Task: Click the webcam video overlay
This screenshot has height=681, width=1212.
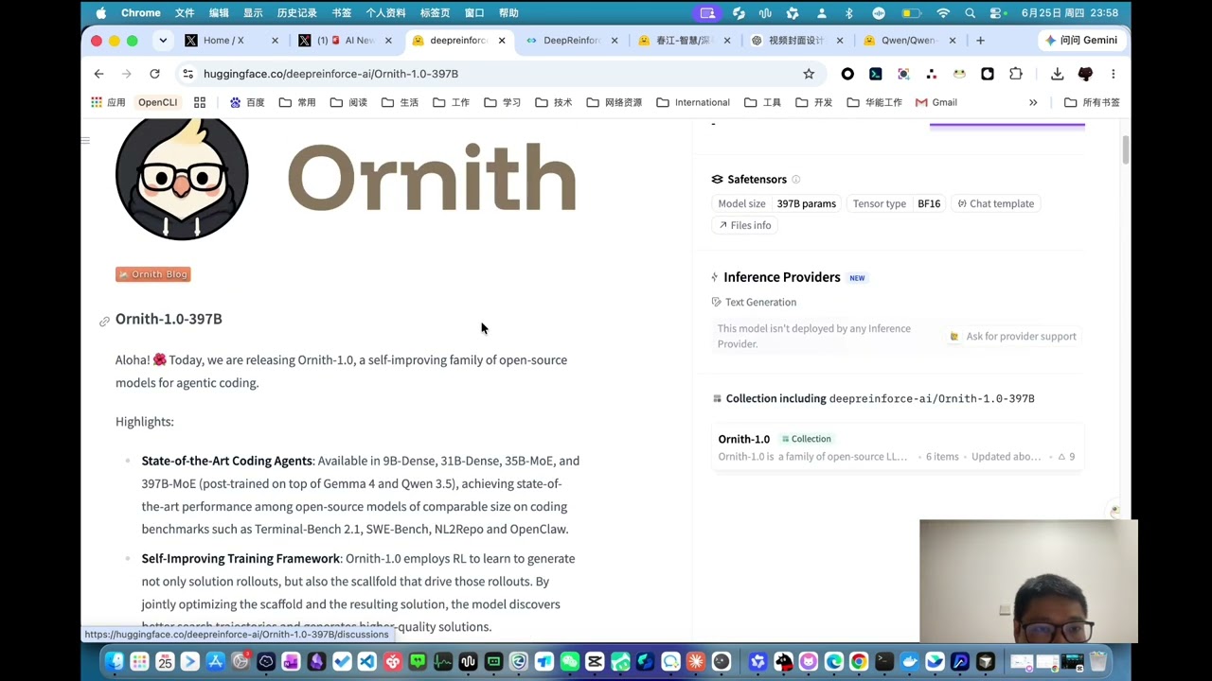Action: tap(1028, 581)
